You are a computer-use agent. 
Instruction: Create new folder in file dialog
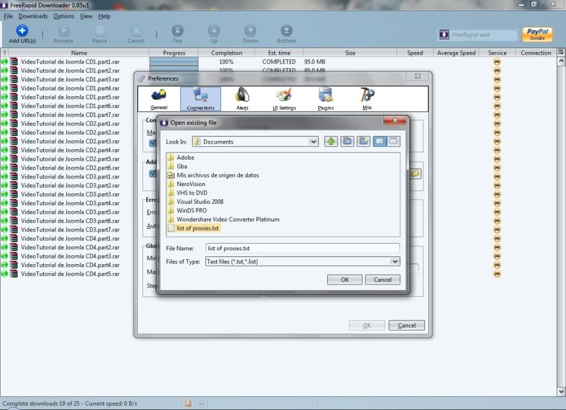[364, 141]
